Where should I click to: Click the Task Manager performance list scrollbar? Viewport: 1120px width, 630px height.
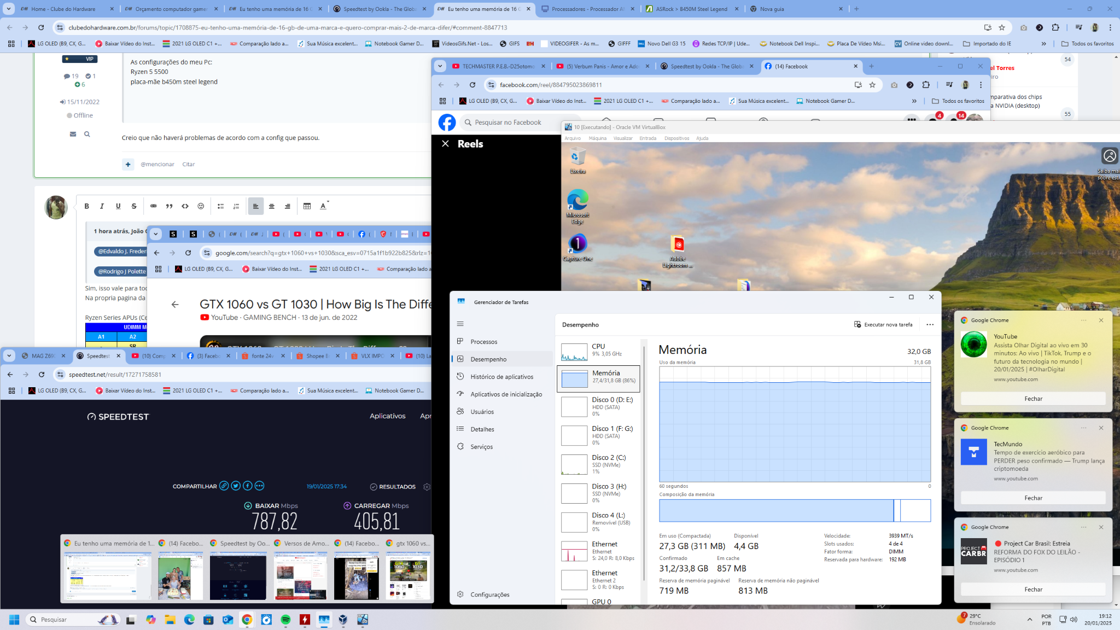pos(644,462)
